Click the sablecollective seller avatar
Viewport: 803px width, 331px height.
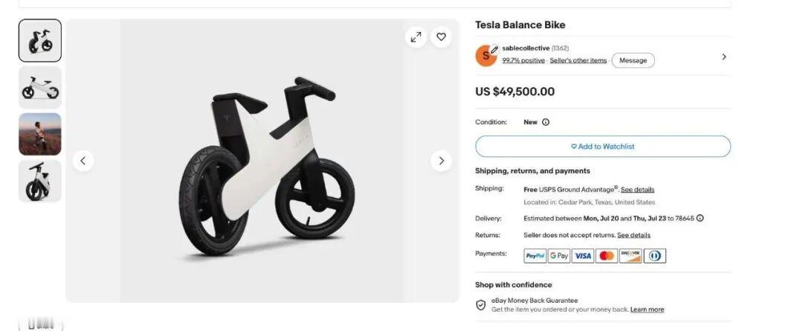point(486,56)
